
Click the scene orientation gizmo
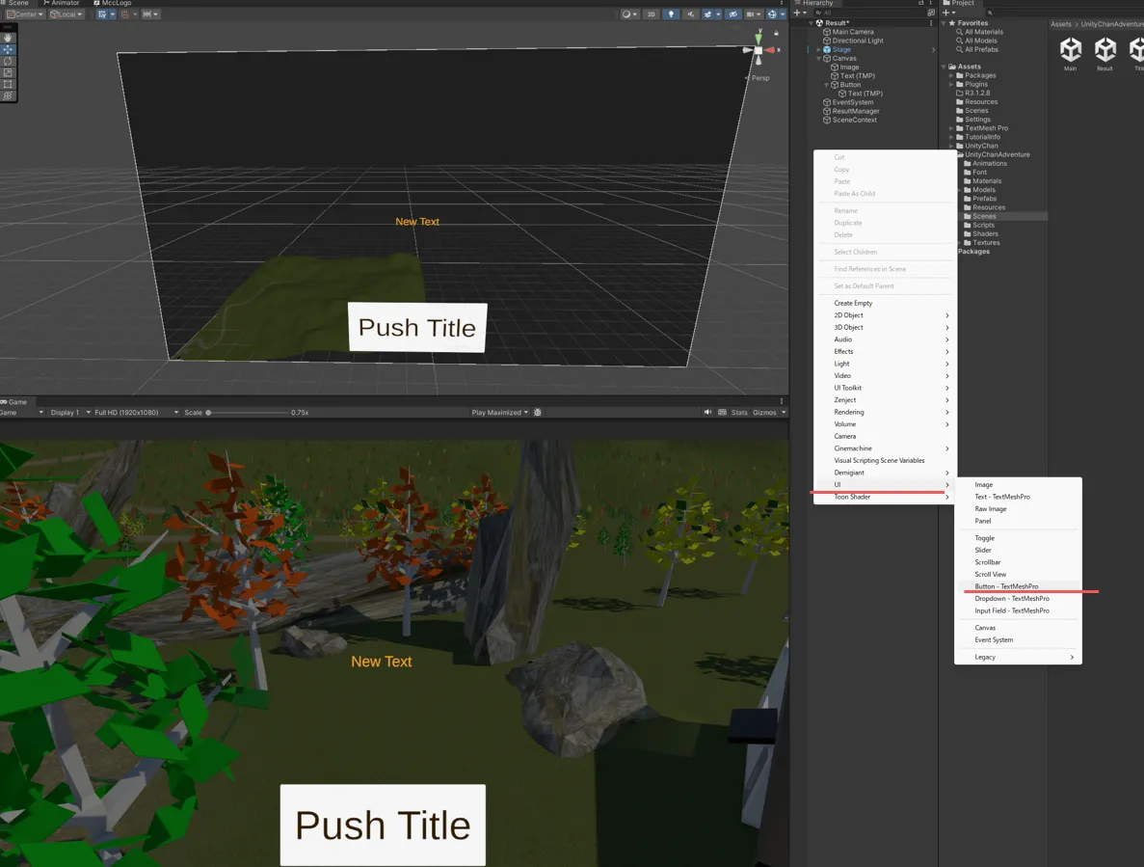point(758,50)
